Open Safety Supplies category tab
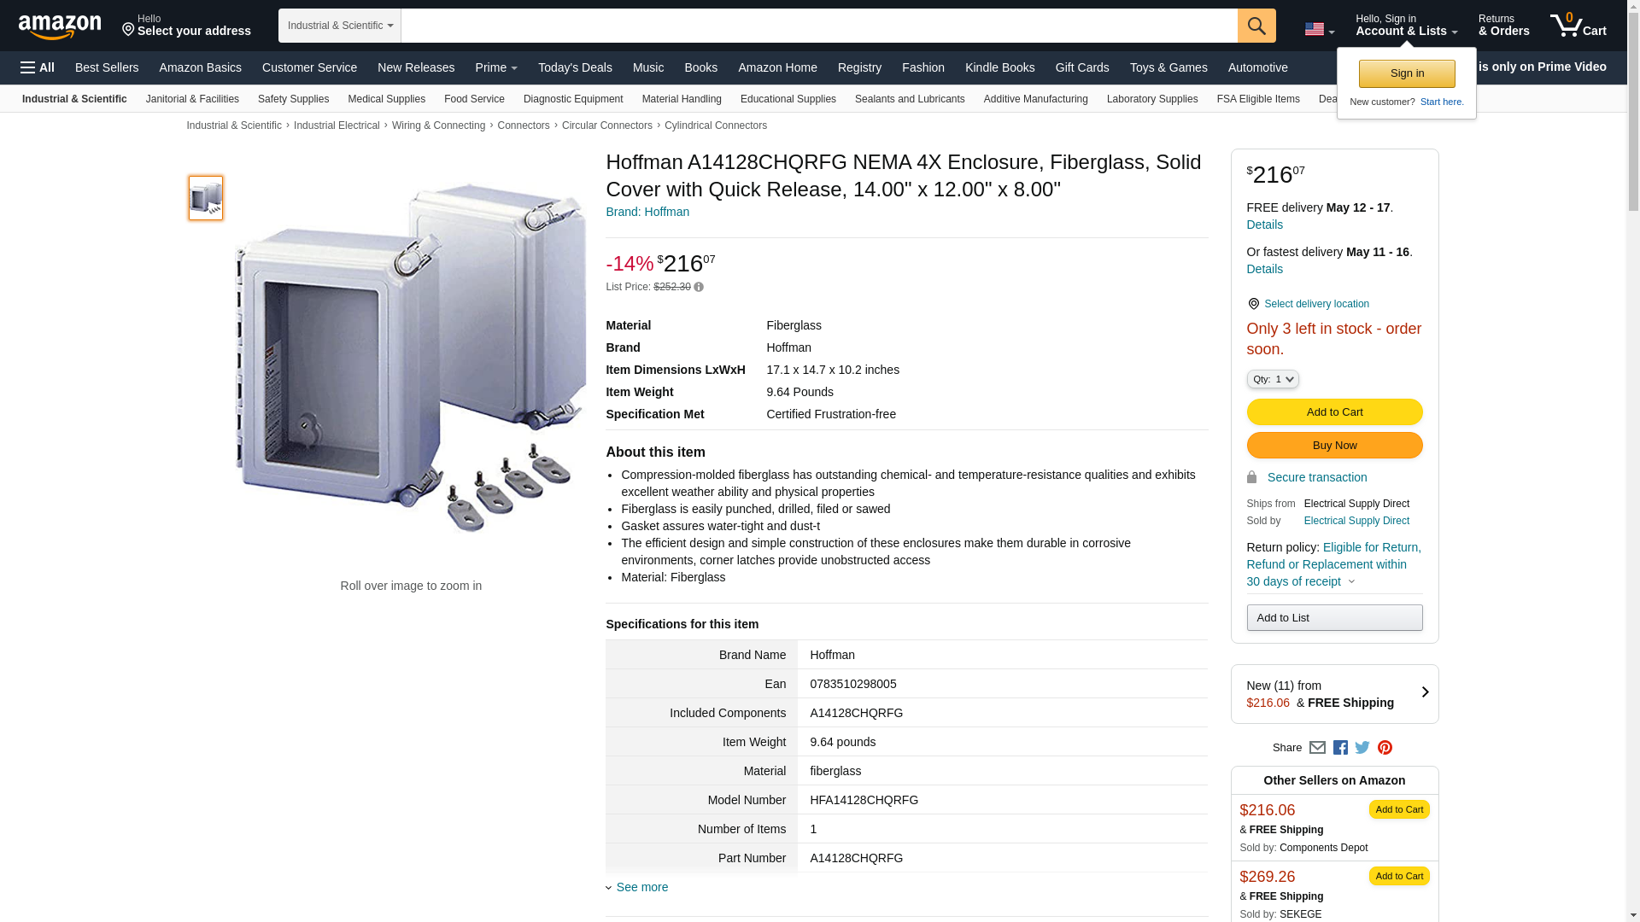The width and height of the screenshot is (1640, 922). (293, 99)
